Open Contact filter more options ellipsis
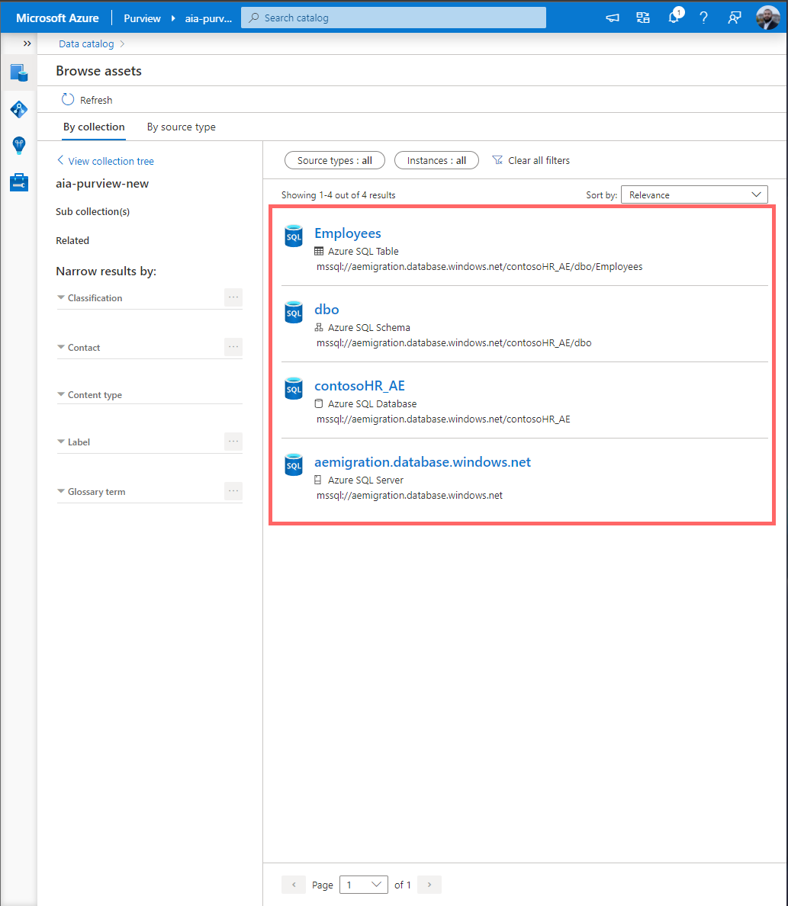 (x=233, y=347)
